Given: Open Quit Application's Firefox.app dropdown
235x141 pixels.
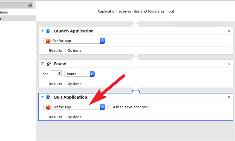Looking at the screenshot, I should (x=74, y=107).
